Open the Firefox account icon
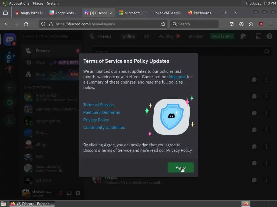The width and height of the screenshot is (277, 207). (x=241, y=24)
